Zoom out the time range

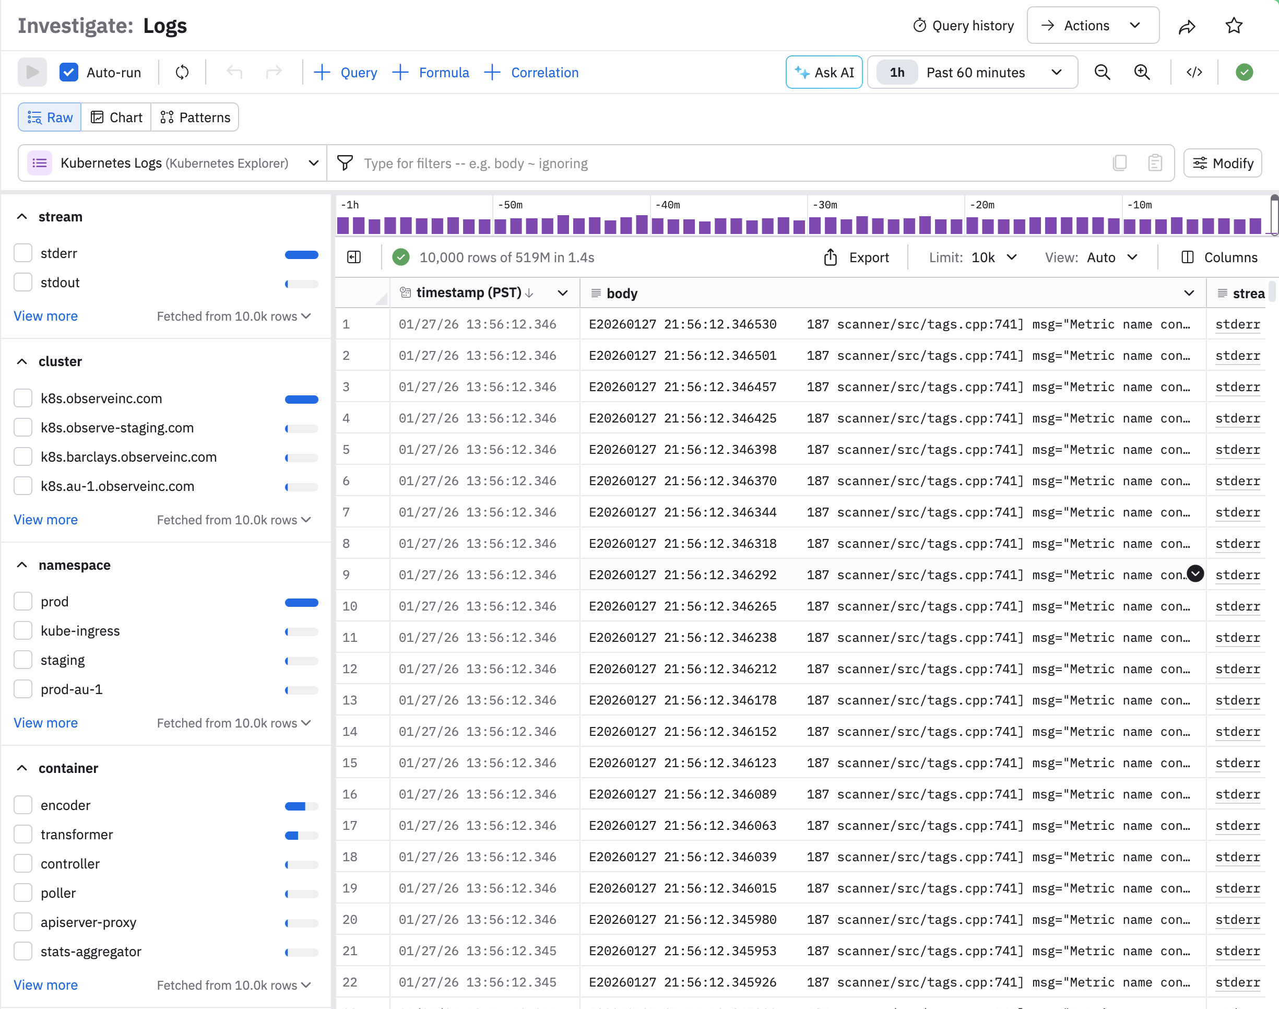pos(1102,72)
